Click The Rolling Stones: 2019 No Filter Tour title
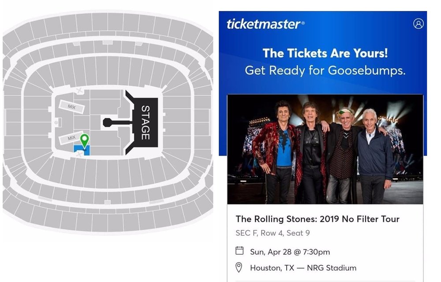The width and height of the screenshot is (441, 282). point(318,219)
